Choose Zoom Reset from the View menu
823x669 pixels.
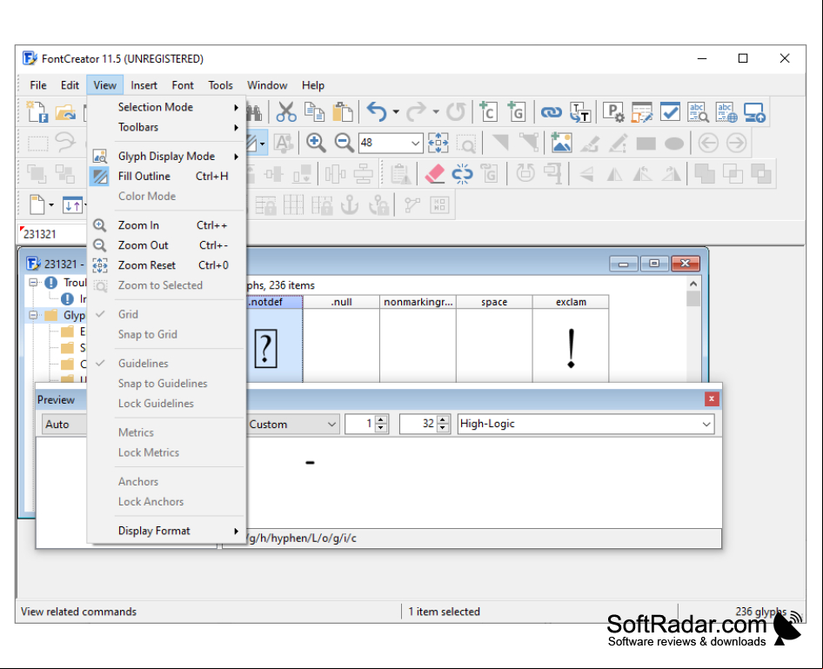[166, 265]
